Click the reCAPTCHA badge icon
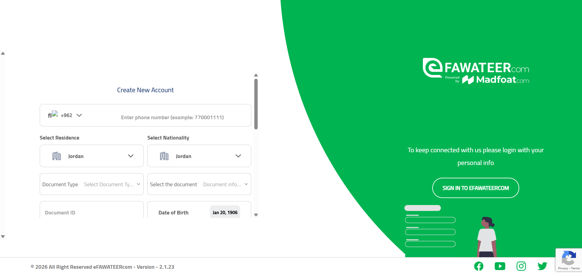Screen dimensions: 582x276 pyautogui.click(x=569, y=258)
